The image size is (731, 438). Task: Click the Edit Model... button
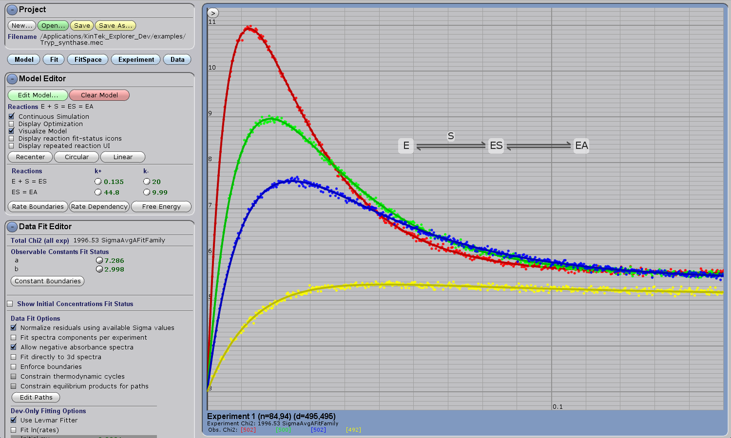tap(38, 95)
